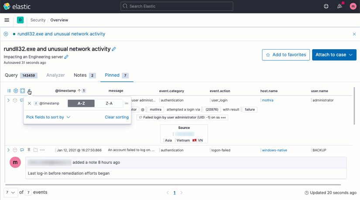Remove @timestamp from the sort popover

29,103
